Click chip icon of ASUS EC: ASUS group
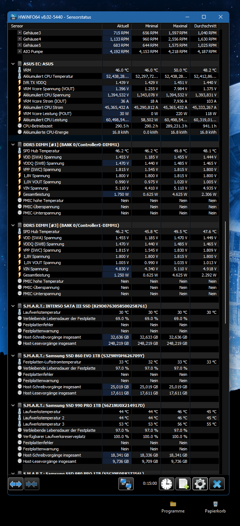This screenshot has height=526, width=240. click(20, 64)
